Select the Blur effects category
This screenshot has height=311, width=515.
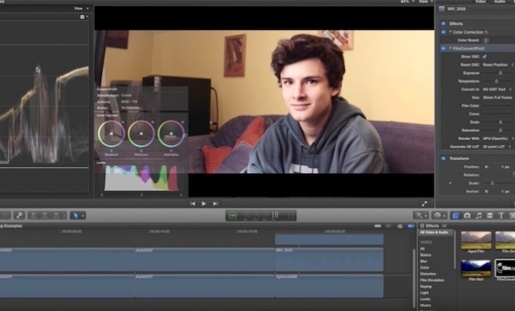click(424, 261)
